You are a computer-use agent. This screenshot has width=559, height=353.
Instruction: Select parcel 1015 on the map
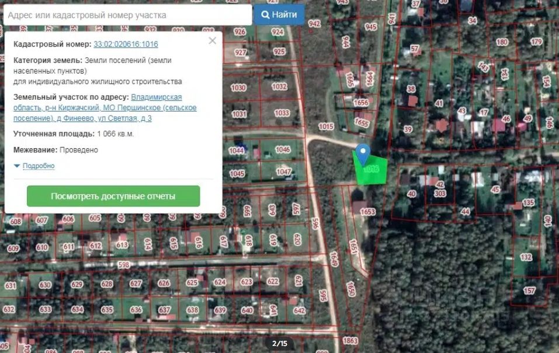(x=326, y=127)
